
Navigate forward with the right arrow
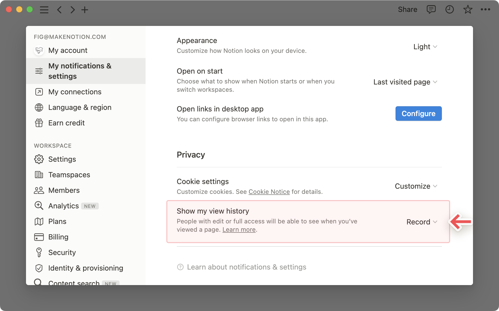coord(73,10)
